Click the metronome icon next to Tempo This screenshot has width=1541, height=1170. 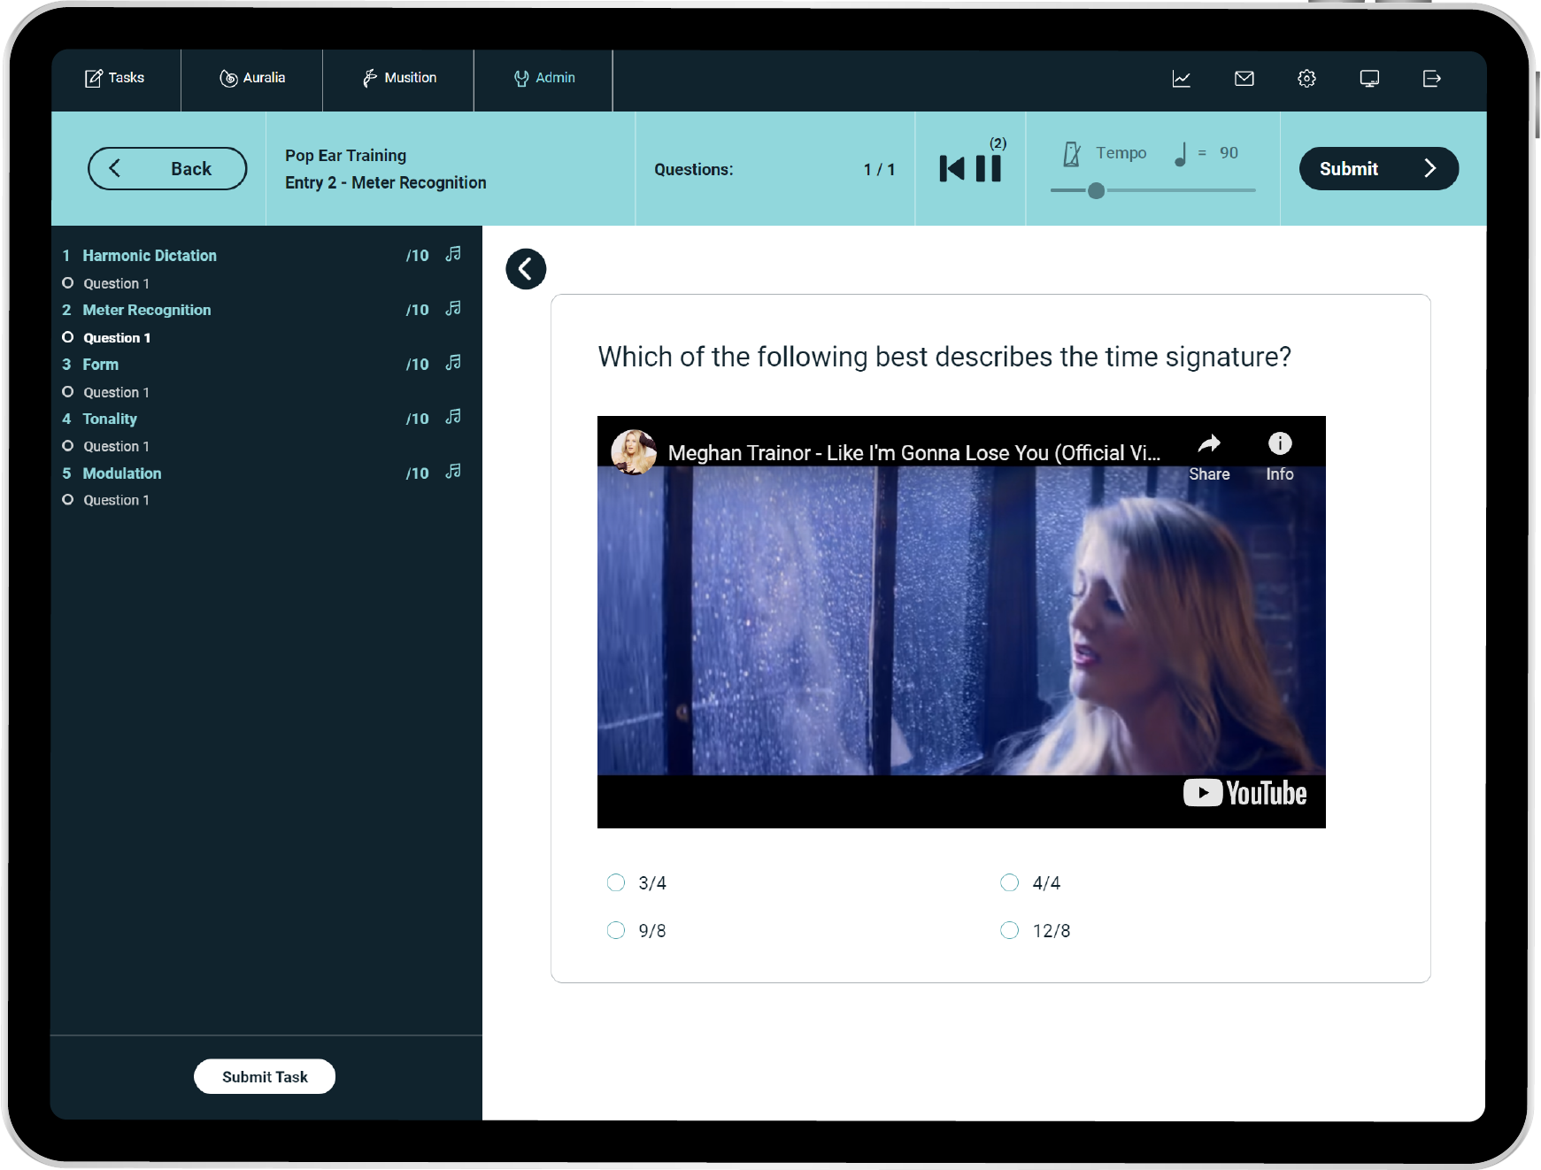tap(1071, 153)
